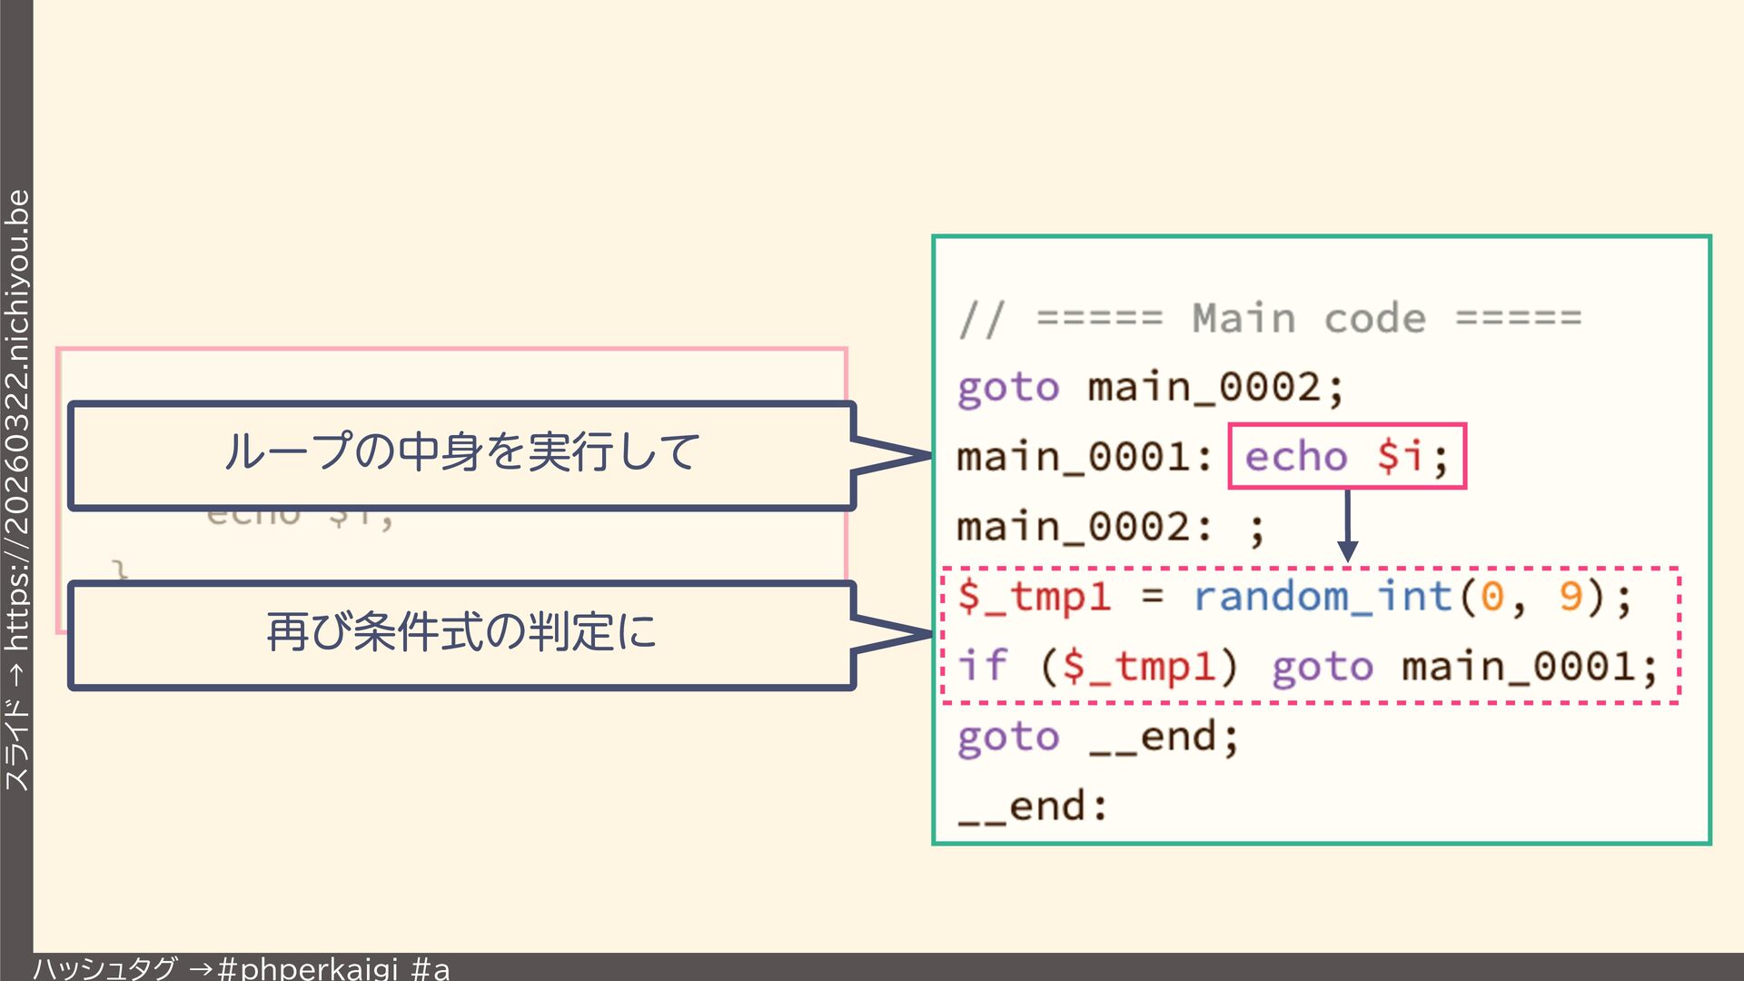Click the callout '再び条件式の判定に'

click(x=461, y=633)
